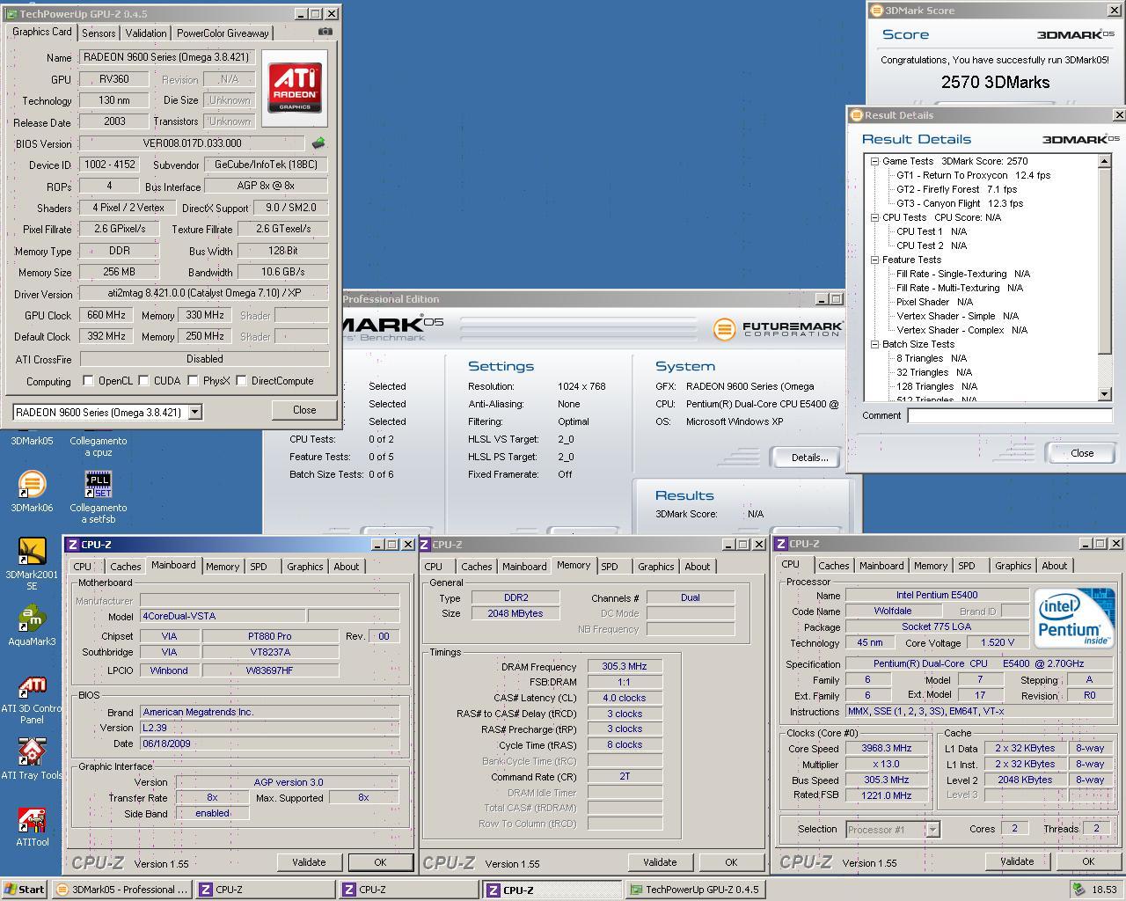1126x901 pixels.
Task: Click the taskbar clock showing 18.53
Action: tap(1103, 890)
